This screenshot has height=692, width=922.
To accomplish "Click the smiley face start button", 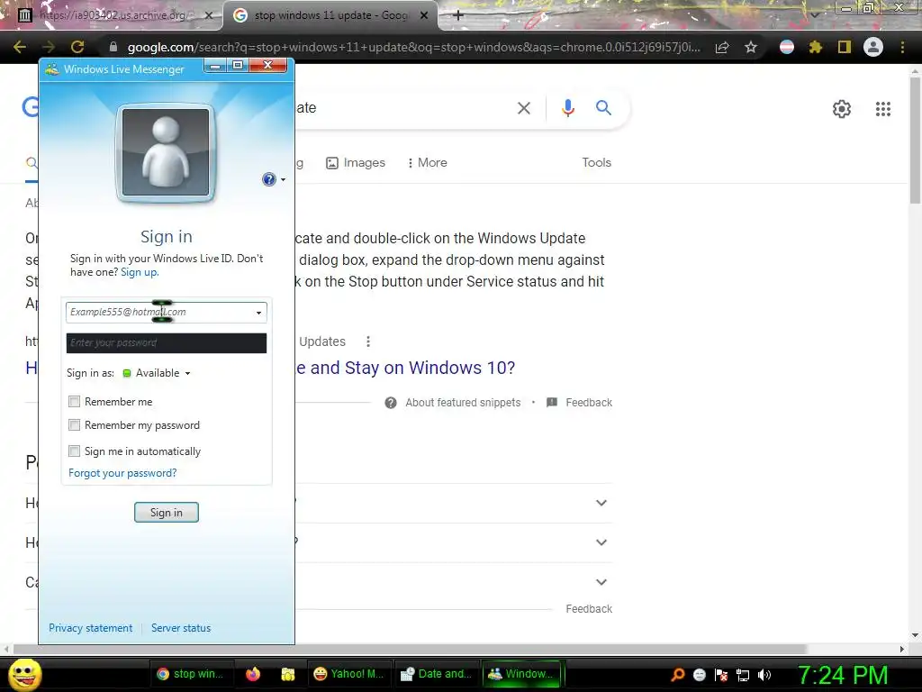I will coord(24,674).
